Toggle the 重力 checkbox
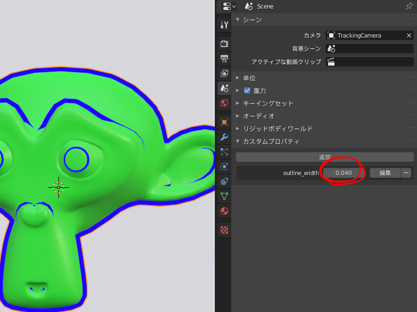This screenshot has width=417, height=312. [247, 90]
